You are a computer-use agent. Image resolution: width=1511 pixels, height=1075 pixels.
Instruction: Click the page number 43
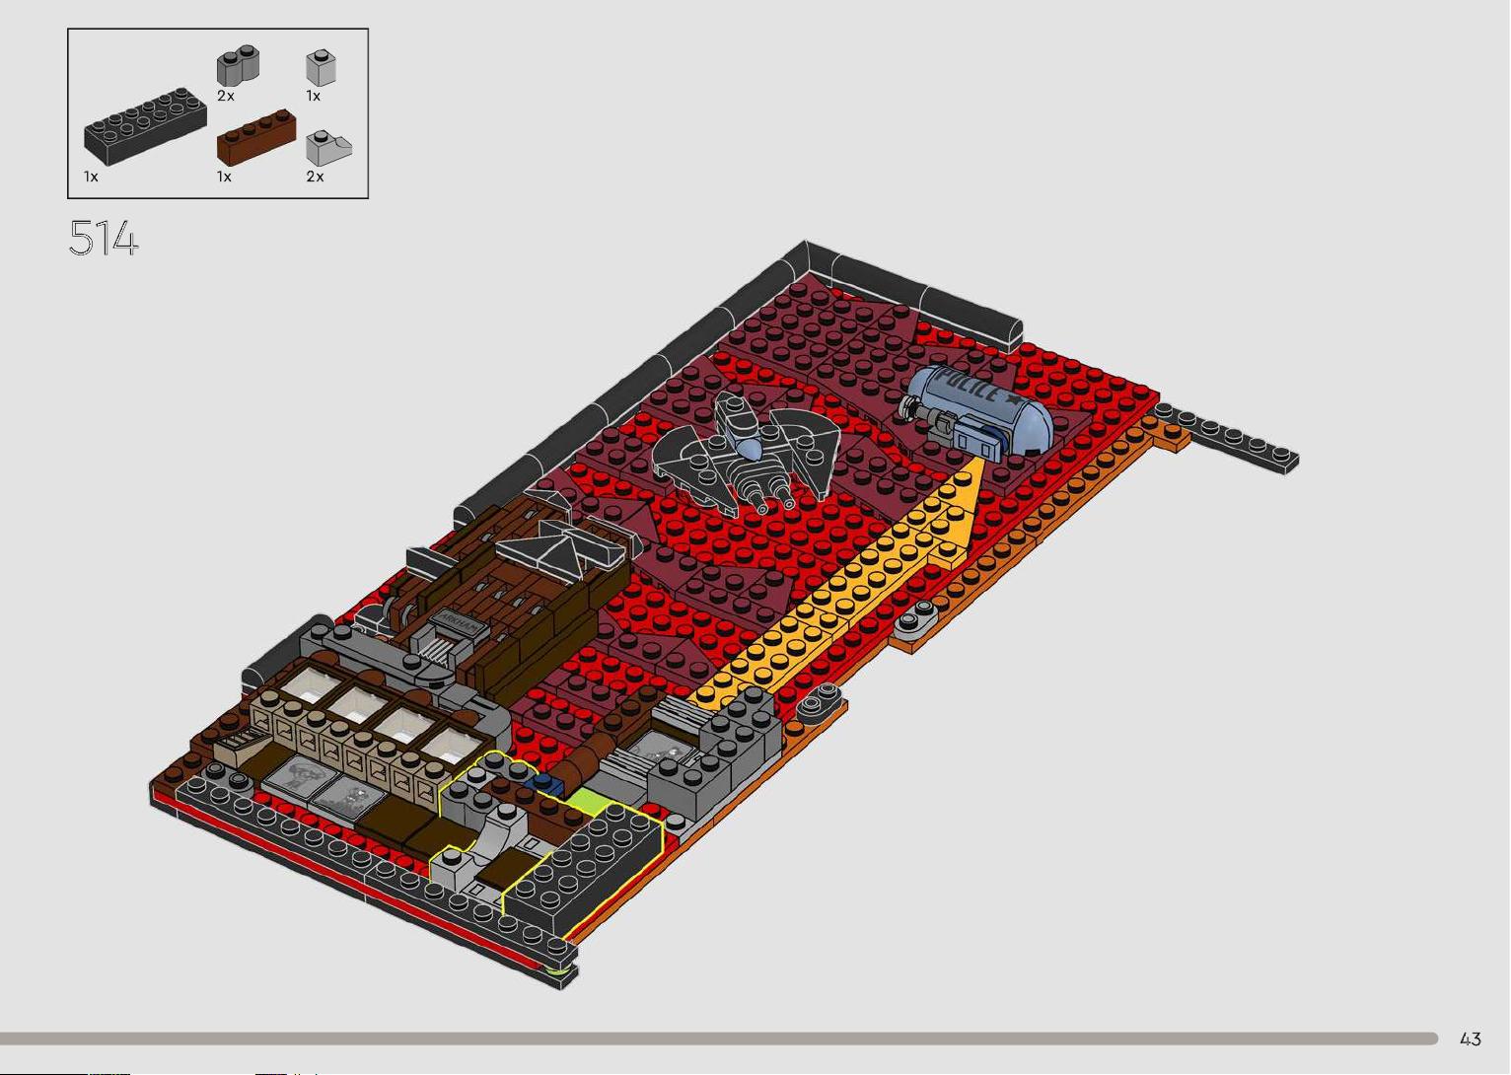tap(1470, 1039)
